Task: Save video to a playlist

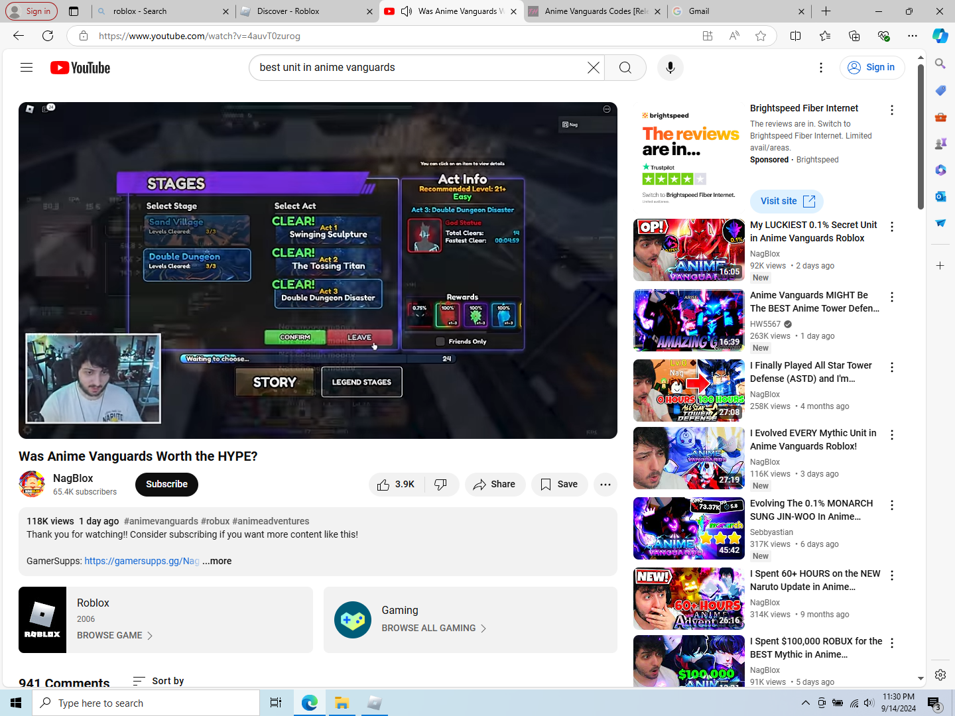Action: click(559, 485)
